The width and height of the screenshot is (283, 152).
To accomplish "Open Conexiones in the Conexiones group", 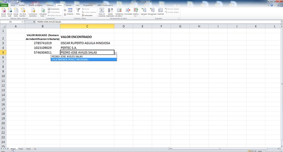I will click(54, 9).
